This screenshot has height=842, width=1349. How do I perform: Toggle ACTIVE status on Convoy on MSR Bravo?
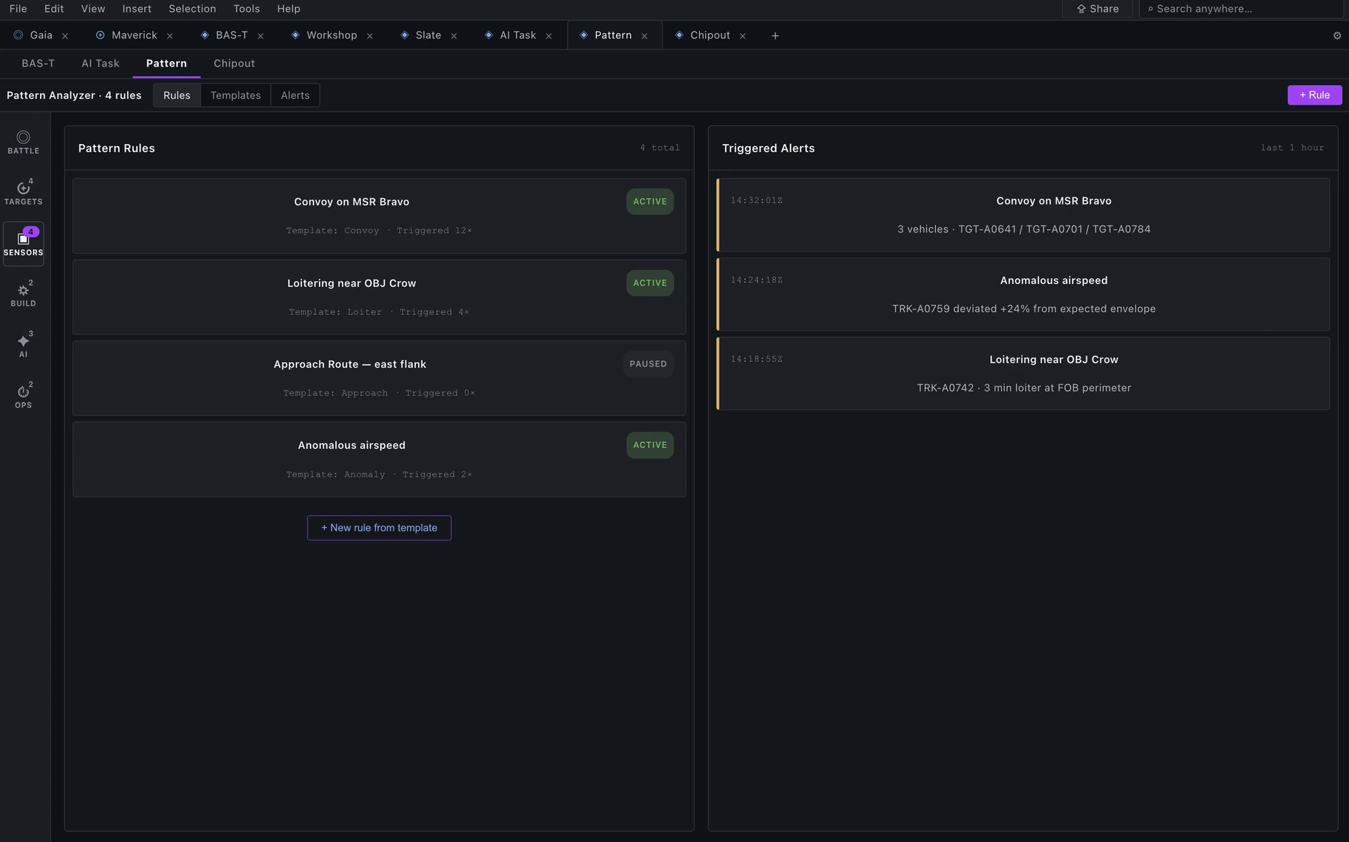point(650,202)
